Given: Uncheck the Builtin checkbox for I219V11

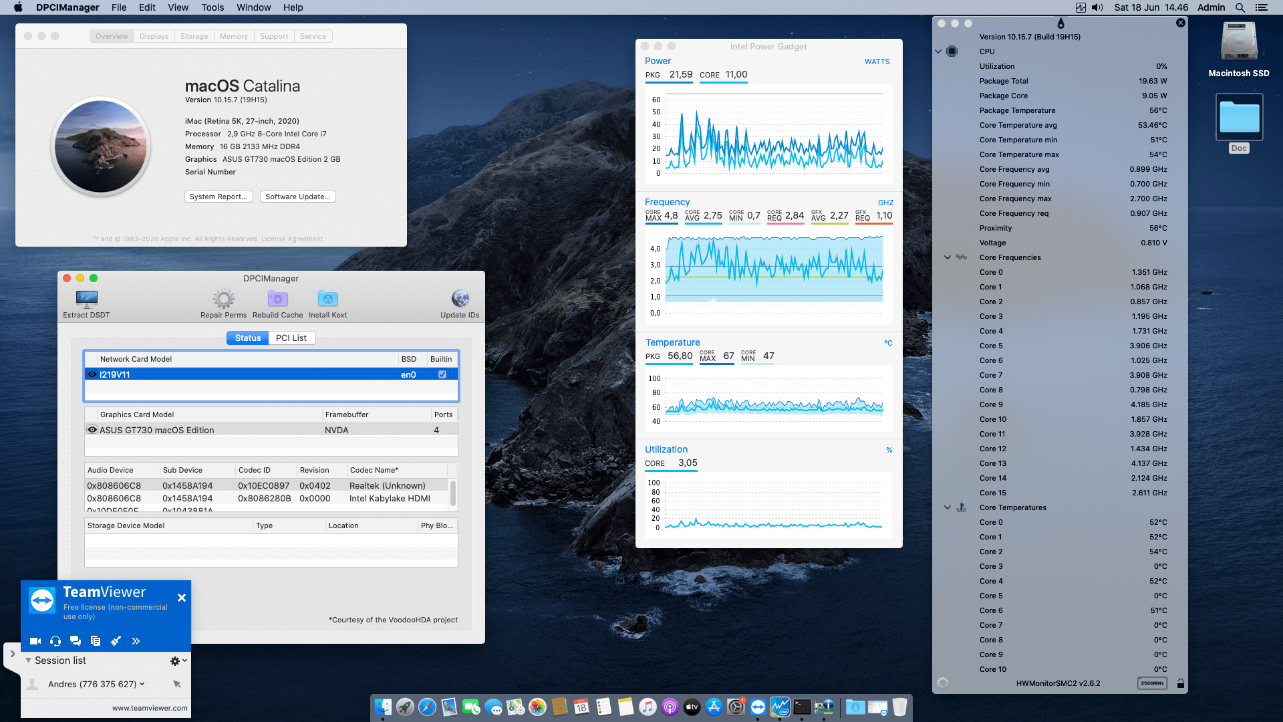Looking at the screenshot, I should (442, 374).
